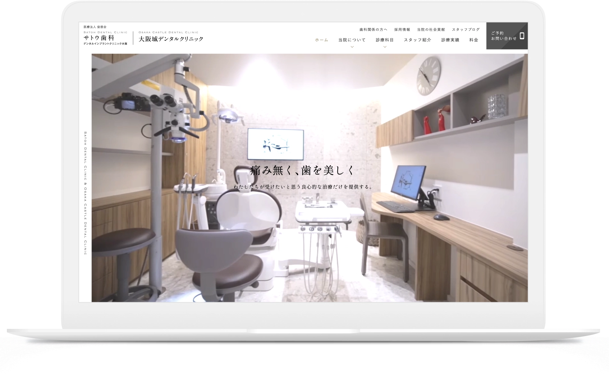The width and height of the screenshot is (609, 374).
Task: Click the 大阪城デンタルクリニック logo
Action: coord(171,37)
